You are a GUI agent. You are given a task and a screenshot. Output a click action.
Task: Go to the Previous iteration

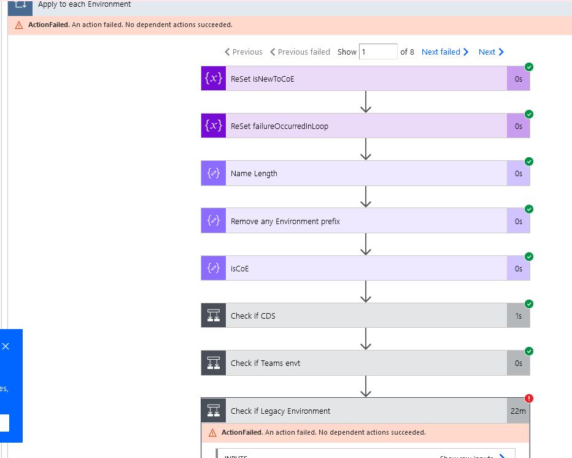[242, 52]
